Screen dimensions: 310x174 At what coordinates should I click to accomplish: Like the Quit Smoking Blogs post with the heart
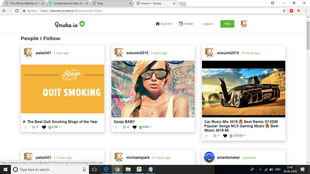(x=44, y=127)
